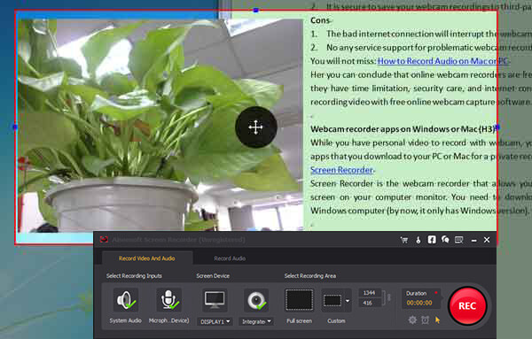
Task: Expand the Custom area dropdown arrow
Action: coord(348,301)
